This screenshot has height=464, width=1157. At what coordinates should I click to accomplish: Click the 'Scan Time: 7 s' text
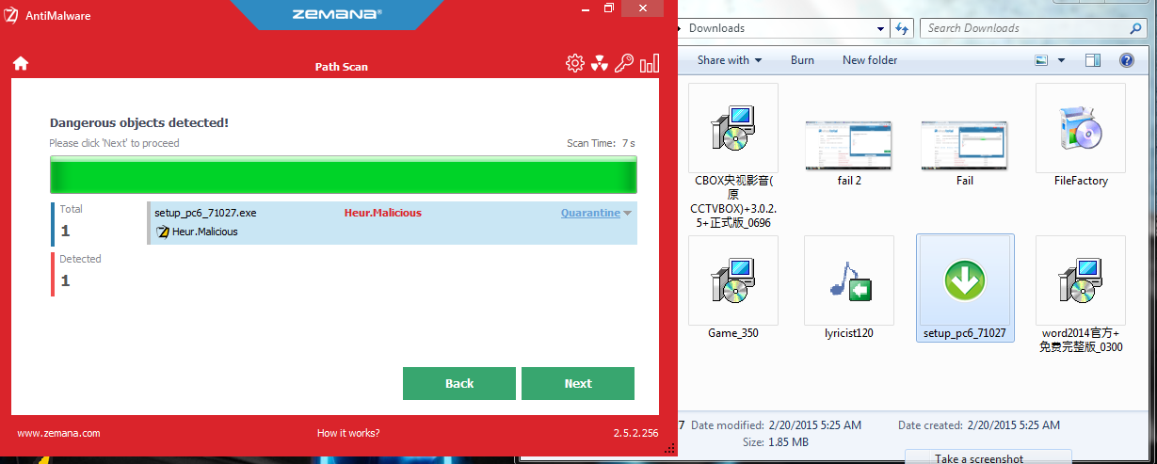tap(601, 143)
